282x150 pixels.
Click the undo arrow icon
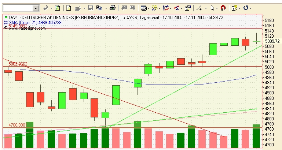(45, 8)
